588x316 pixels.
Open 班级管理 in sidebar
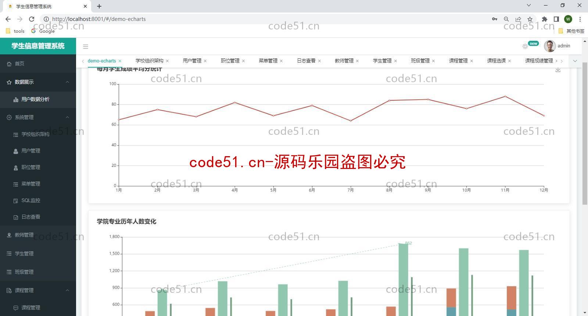(38, 272)
